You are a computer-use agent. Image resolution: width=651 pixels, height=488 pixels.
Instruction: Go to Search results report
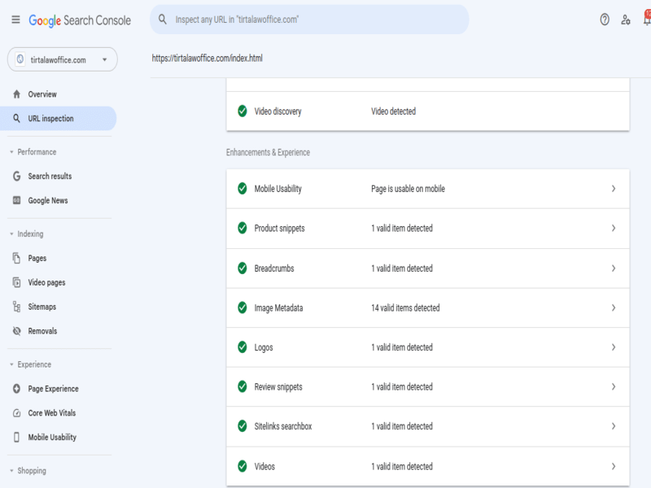click(50, 176)
